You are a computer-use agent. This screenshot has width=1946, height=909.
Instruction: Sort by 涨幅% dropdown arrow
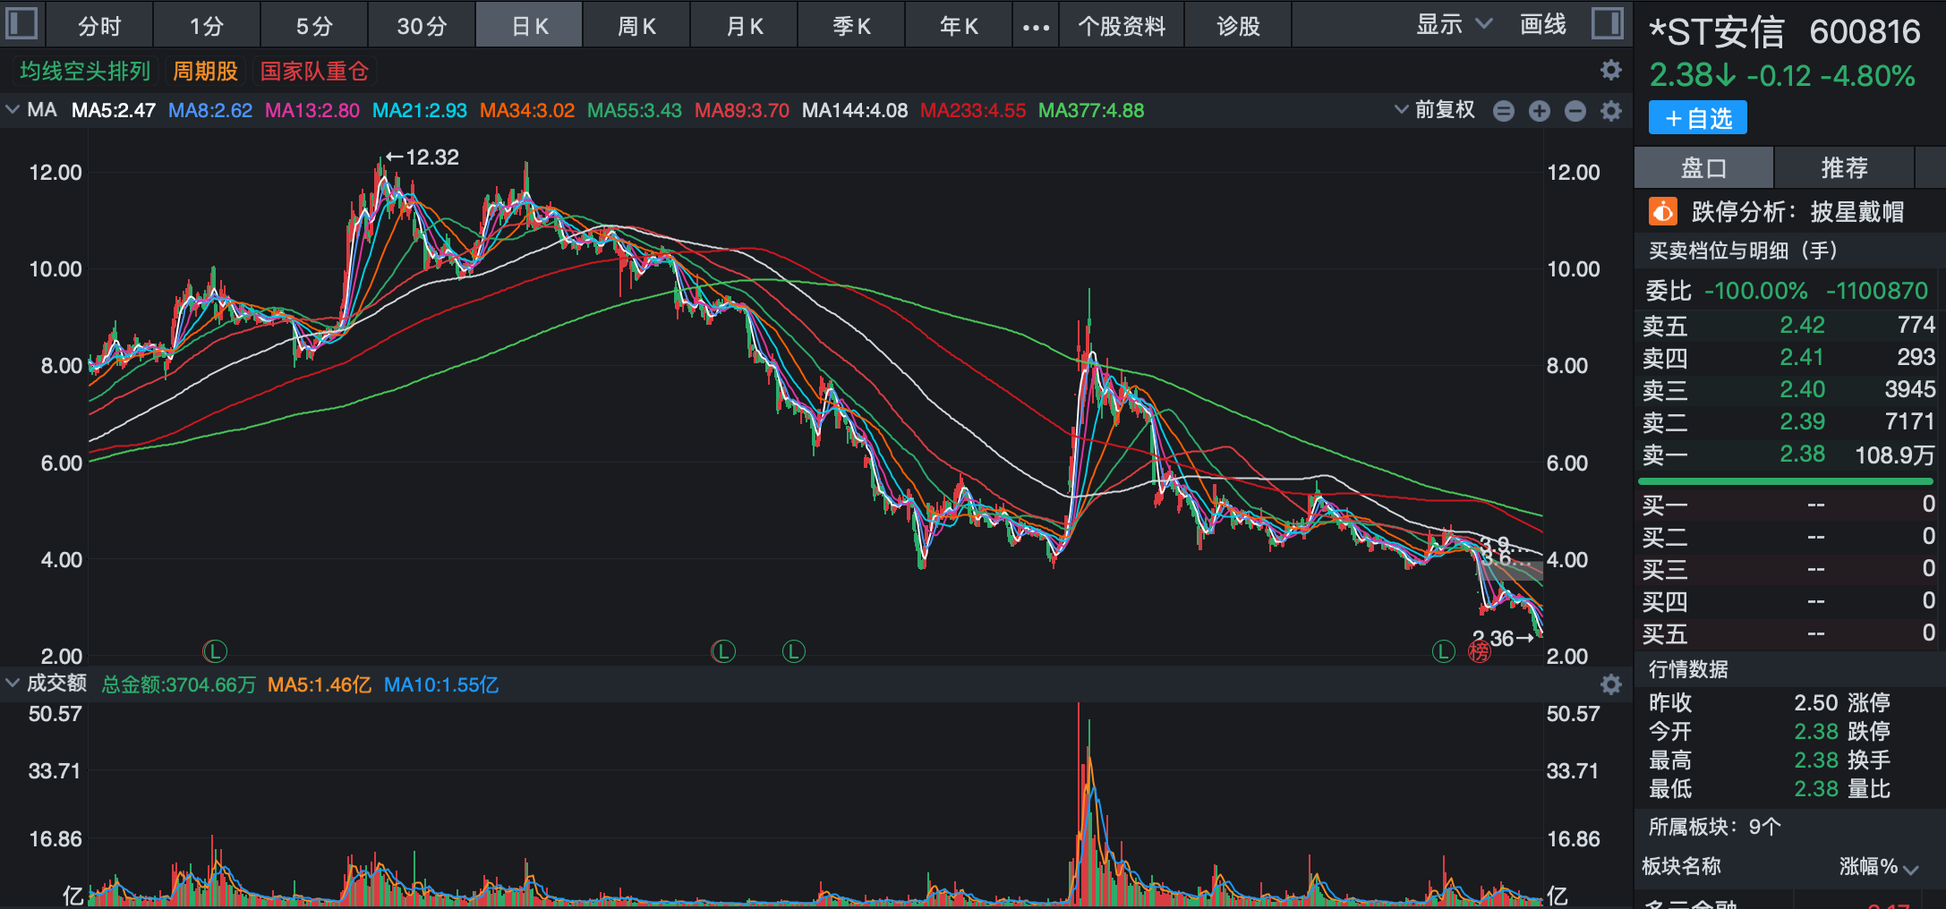(x=1911, y=869)
